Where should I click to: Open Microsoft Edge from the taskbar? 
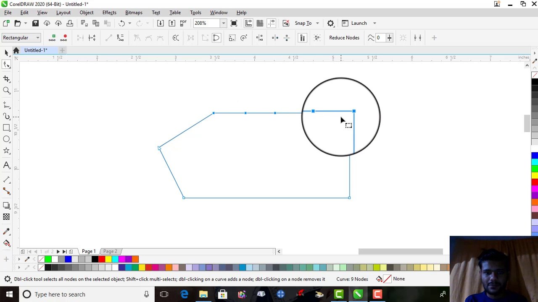tap(184, 294)
